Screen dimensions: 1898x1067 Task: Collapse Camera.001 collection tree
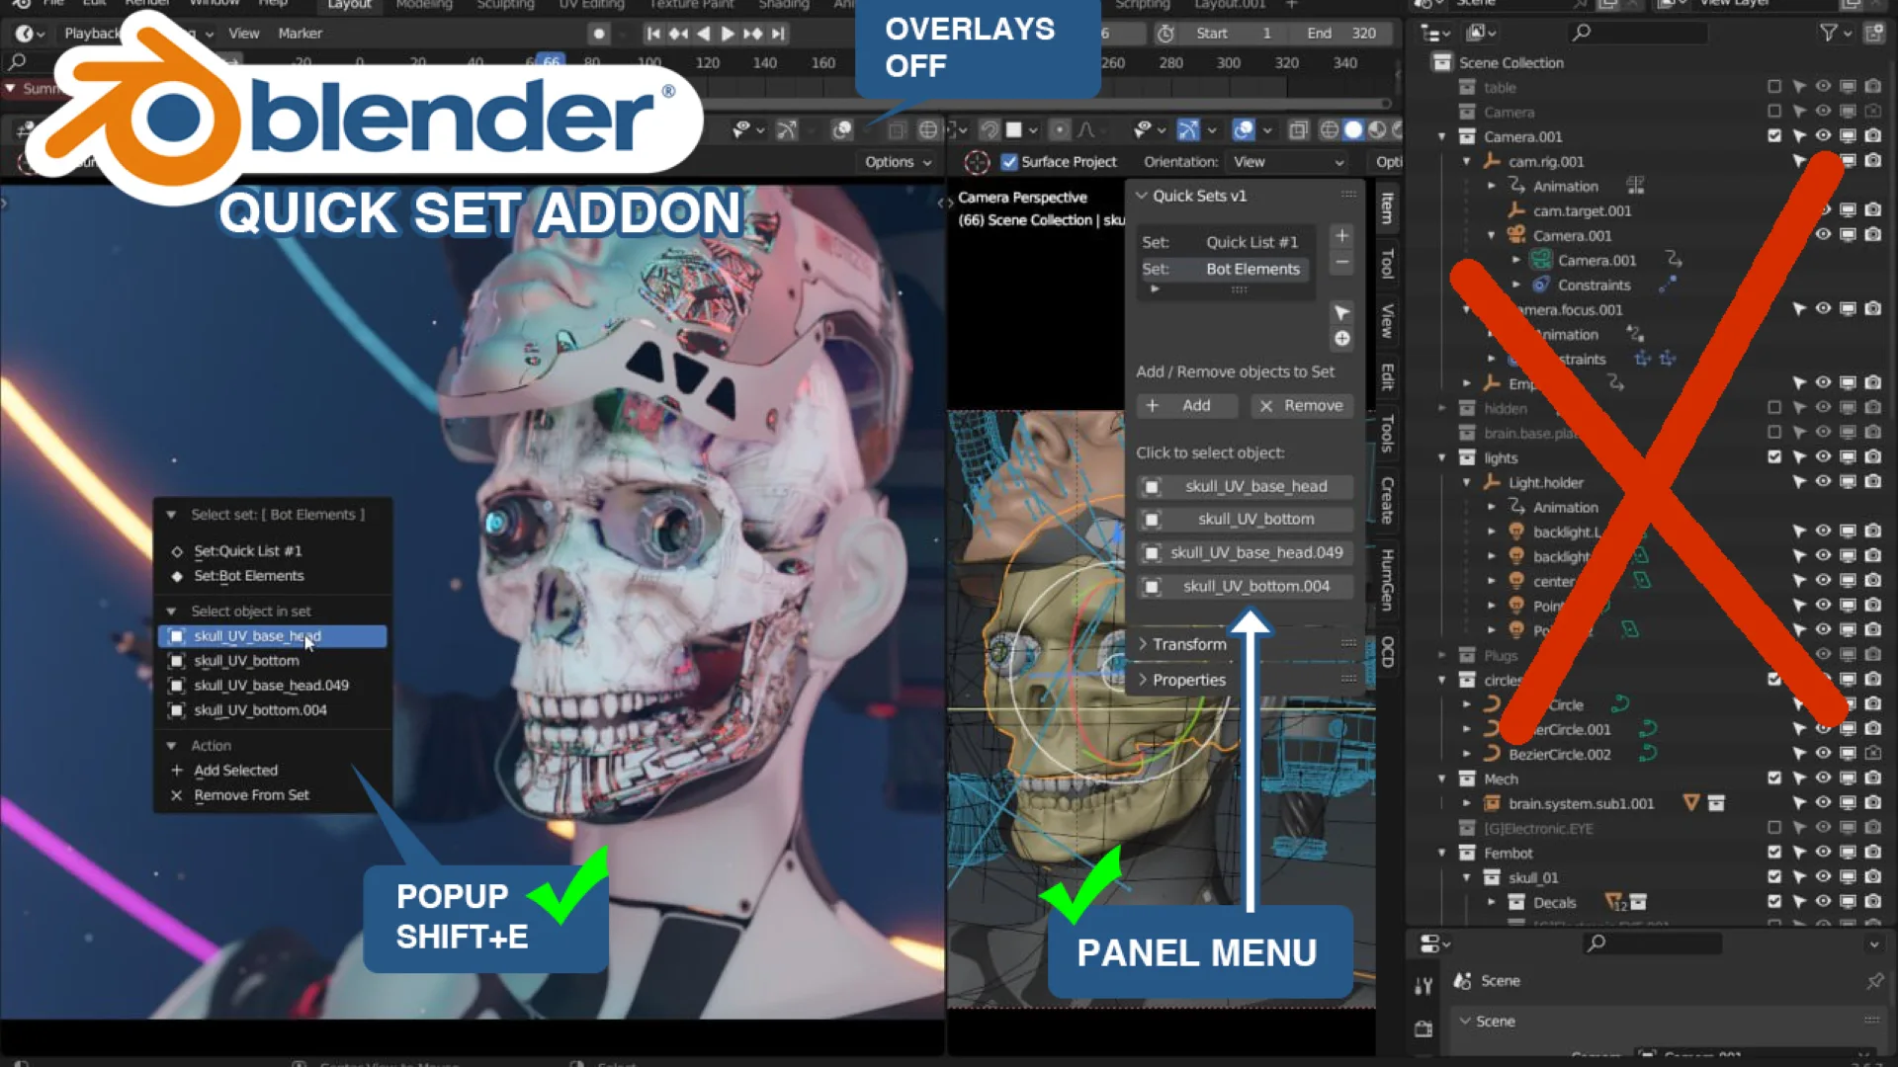(x=1441, y=136)
